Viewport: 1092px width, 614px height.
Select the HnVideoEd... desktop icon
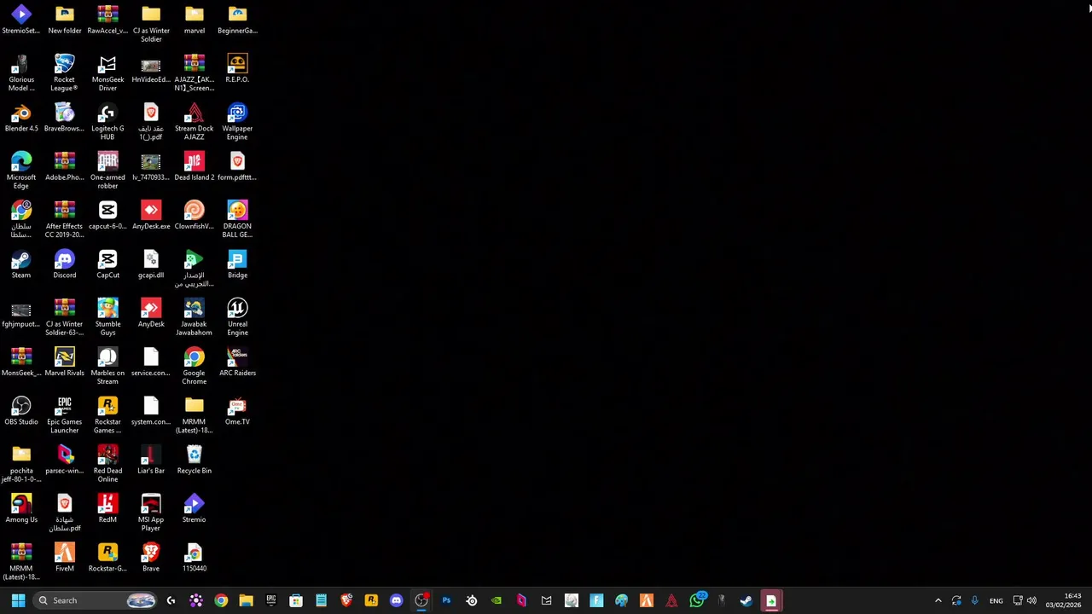[x=151, y=69]
